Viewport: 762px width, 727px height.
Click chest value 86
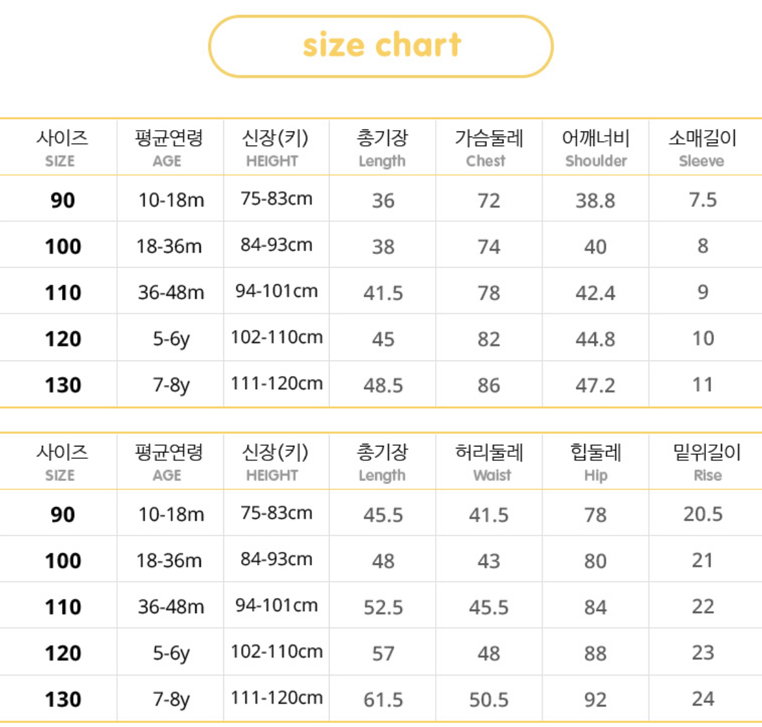pos(488,385)
